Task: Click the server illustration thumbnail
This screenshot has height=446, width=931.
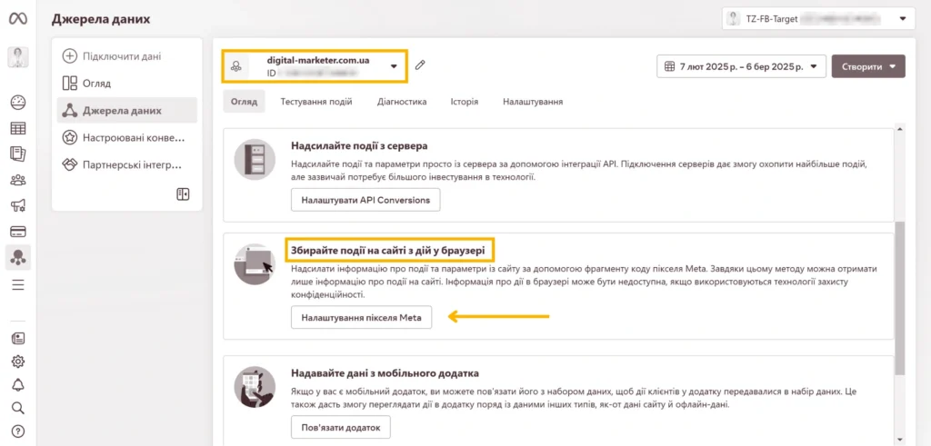Action: (x=255, y=159)
